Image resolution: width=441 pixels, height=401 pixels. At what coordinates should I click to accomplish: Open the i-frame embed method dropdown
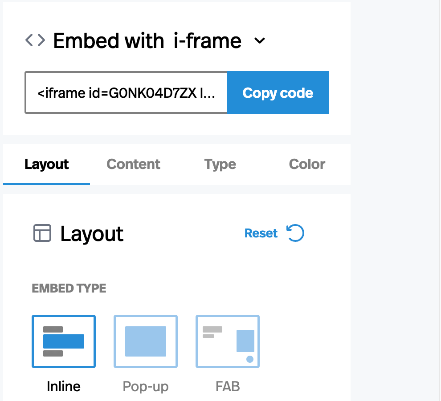(x=207, y=41)
